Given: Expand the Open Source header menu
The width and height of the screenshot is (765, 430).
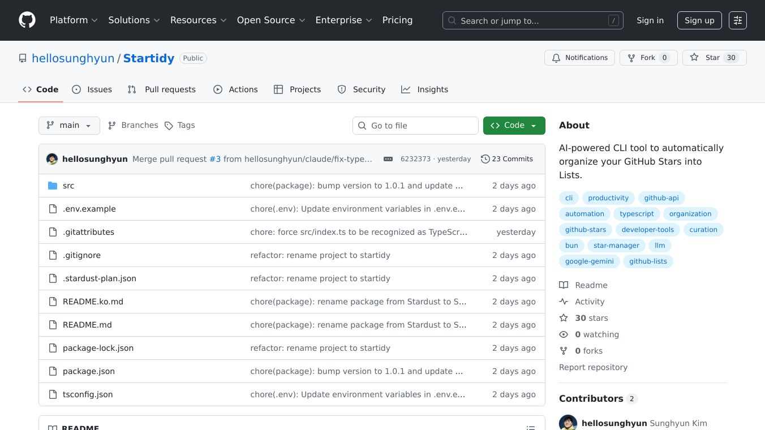Looking at the screenshot, I should coord(271,20).
